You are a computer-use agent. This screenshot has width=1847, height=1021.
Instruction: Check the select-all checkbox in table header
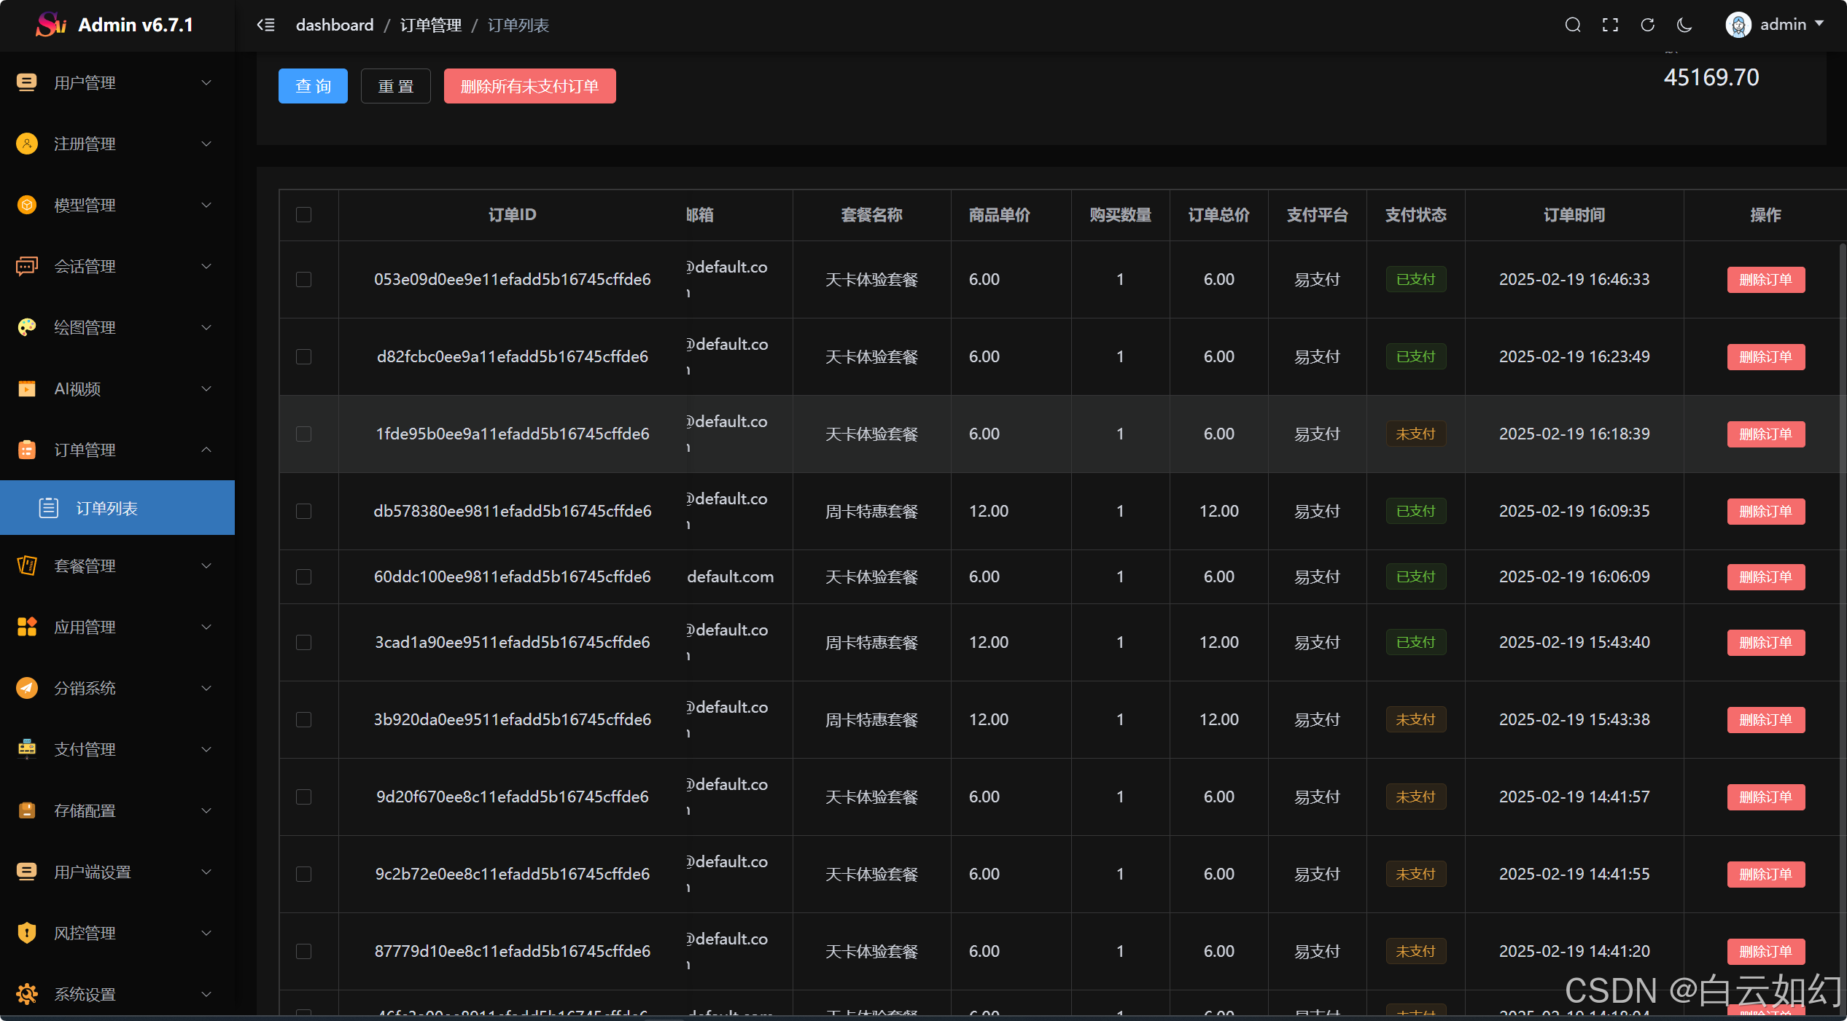pos(304,215)
